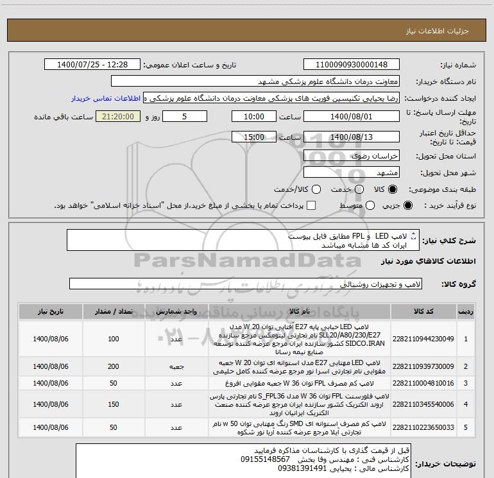
Task: Click the کد کالا column header
Action: click(423, 312)
